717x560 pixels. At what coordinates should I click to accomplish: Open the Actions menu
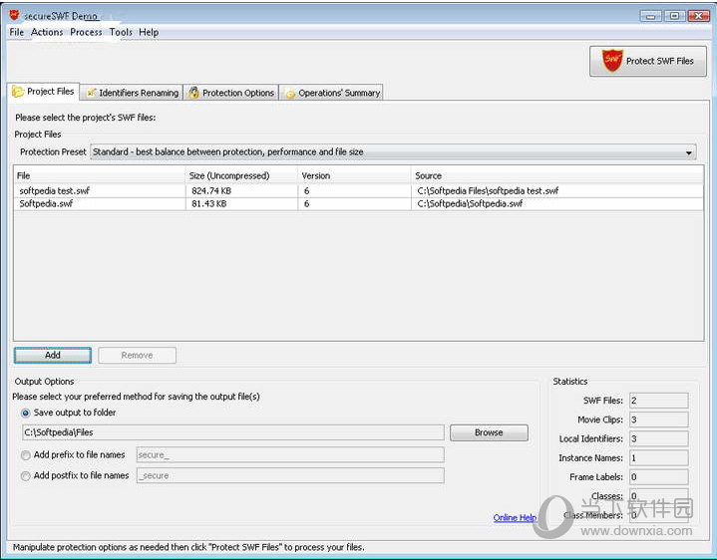click(x=47, y=32)
